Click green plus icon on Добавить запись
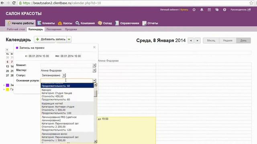 click(37, 39)
